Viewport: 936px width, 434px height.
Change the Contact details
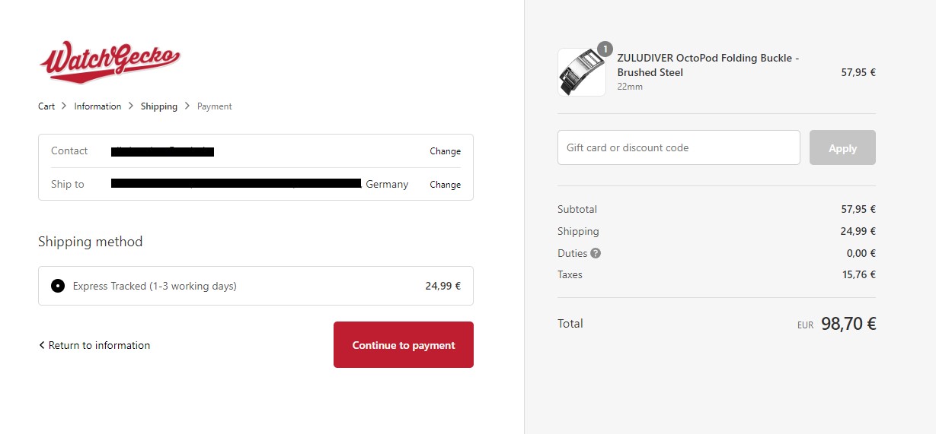[x=445, y=151]
